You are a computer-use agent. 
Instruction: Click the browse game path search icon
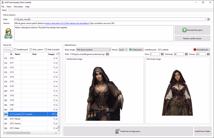tap(208, 19)
